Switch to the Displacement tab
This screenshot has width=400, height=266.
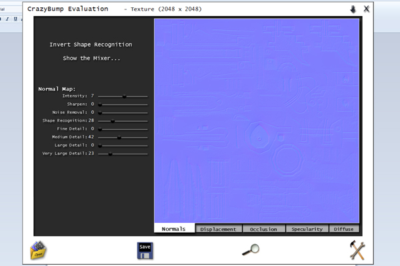(x=218, y=229)
